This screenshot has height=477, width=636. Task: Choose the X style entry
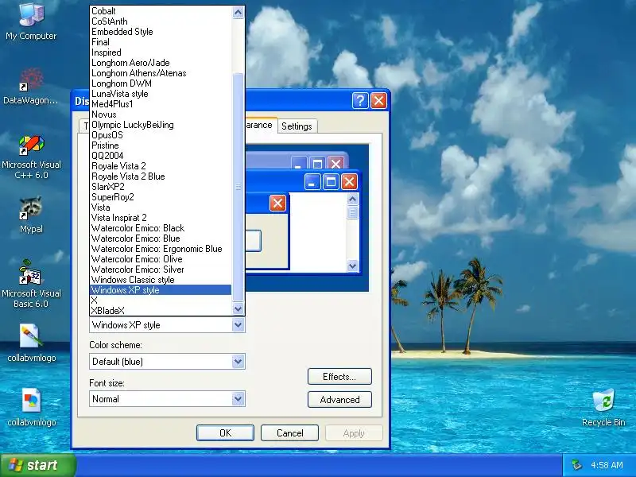[161, 301]
